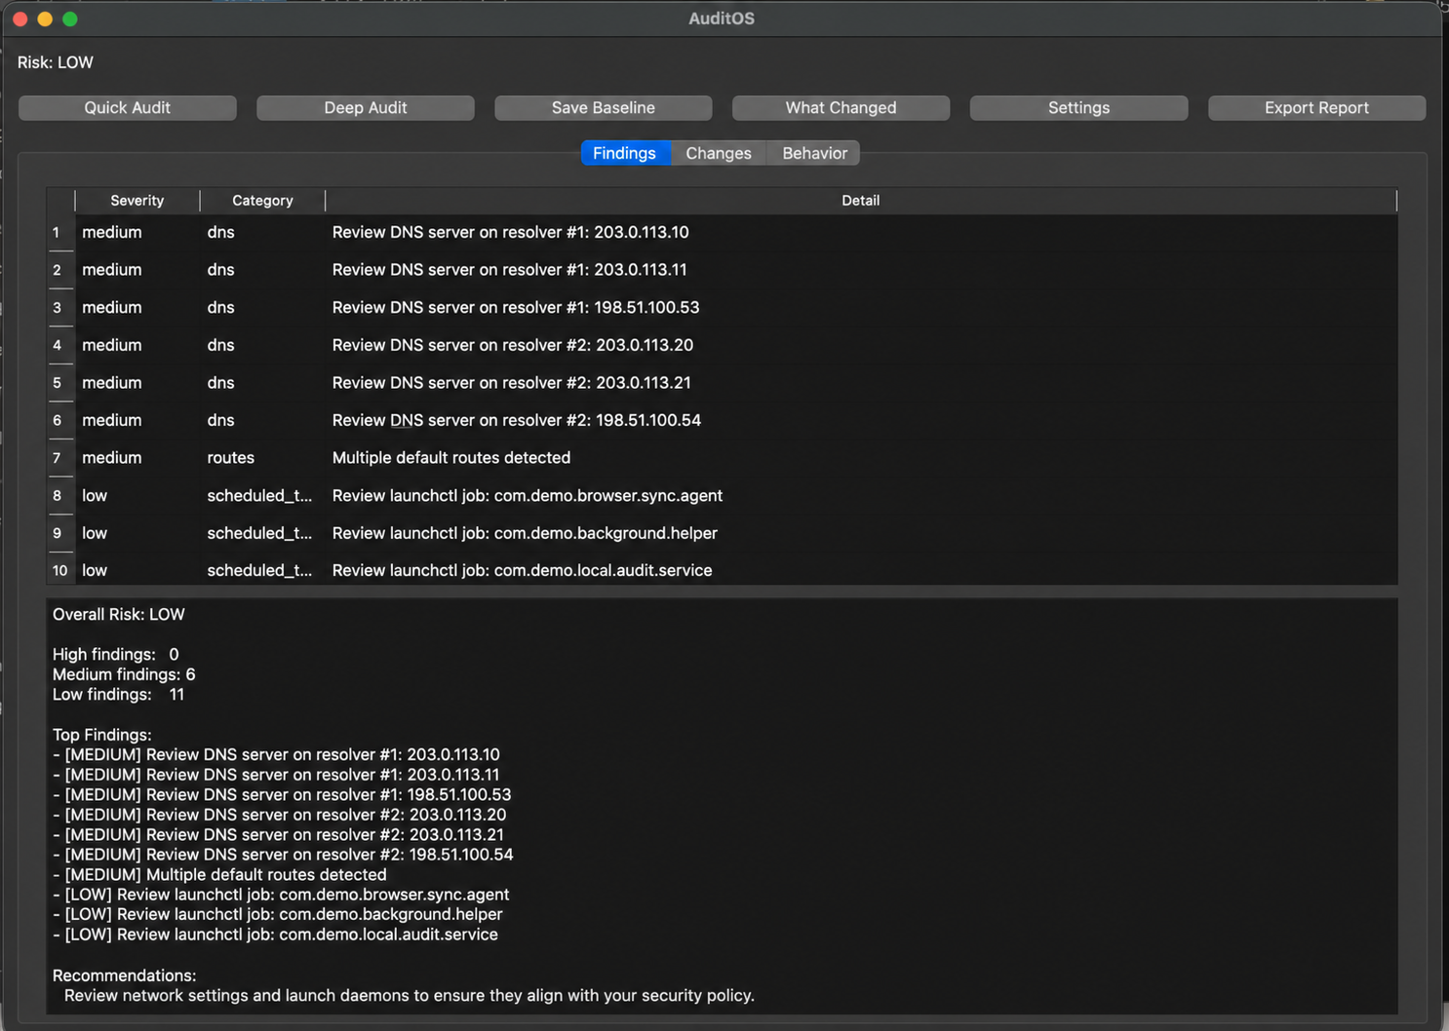Screen dimensions: 1449x1031
Task: Open the What Changed comparison
Action: click(841, 107)
